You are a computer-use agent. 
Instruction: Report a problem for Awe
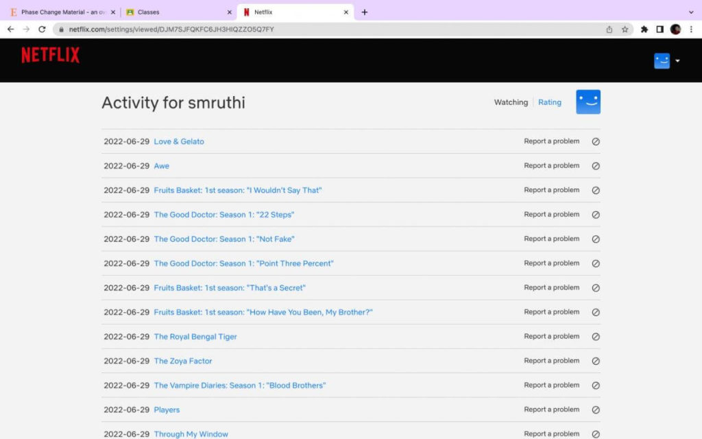coord(552,165)
